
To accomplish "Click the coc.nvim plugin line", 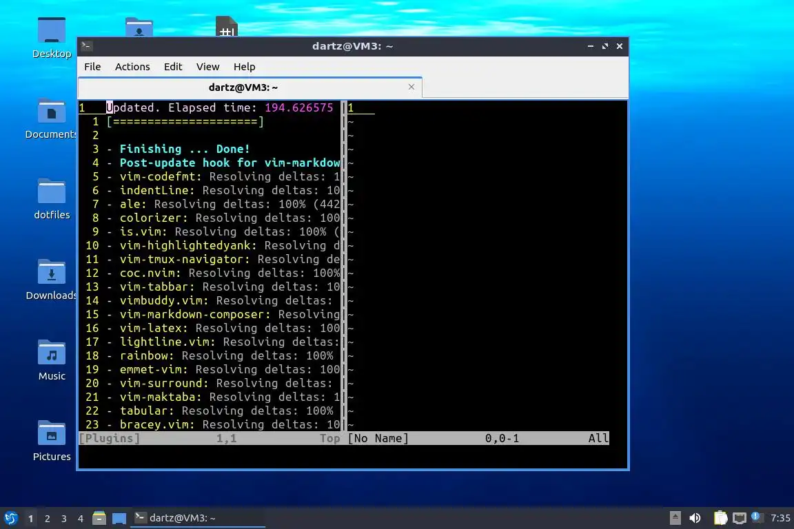I will [223, 273].
